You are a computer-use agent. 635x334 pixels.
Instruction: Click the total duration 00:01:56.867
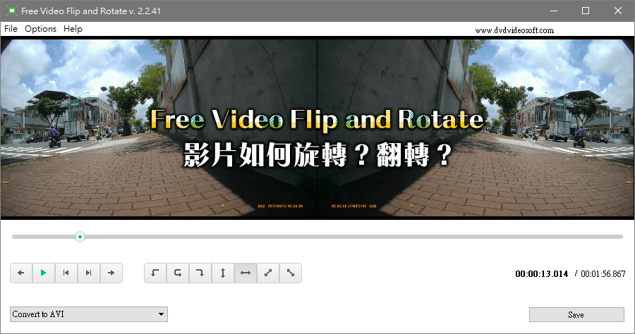click(x=603, y=273)
